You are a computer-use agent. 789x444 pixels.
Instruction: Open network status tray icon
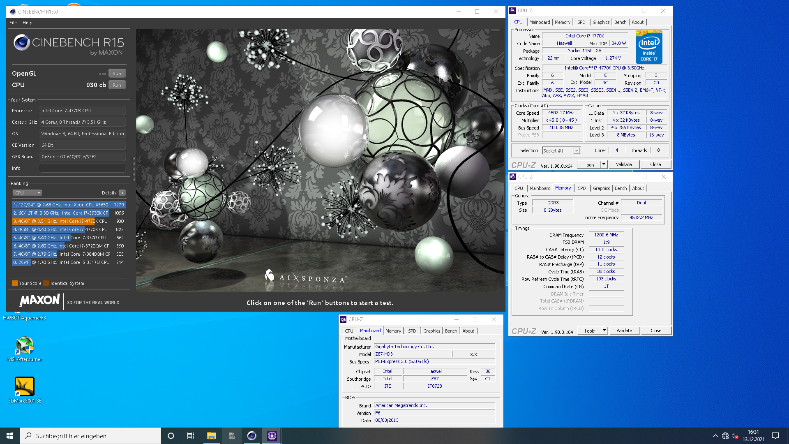725,436
